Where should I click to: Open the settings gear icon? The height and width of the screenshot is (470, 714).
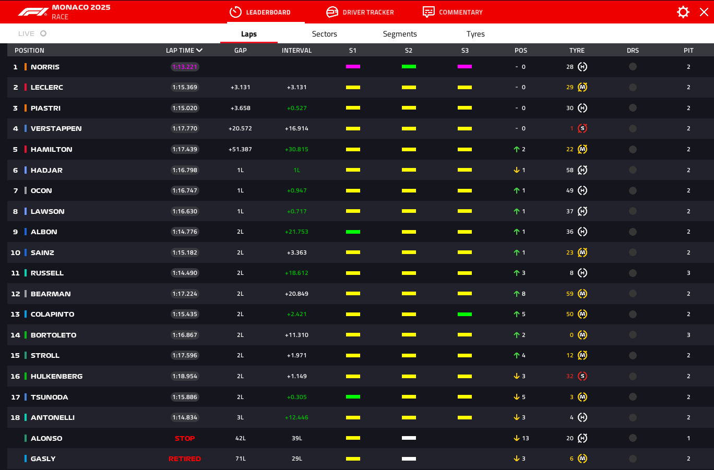(683, 12)
